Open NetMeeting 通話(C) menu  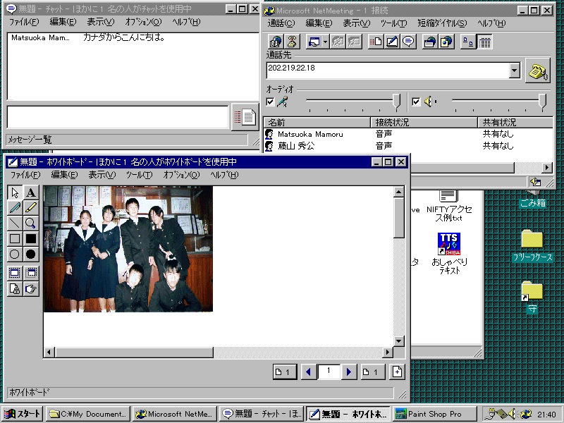pyautogui.click(x=281, y=23)
